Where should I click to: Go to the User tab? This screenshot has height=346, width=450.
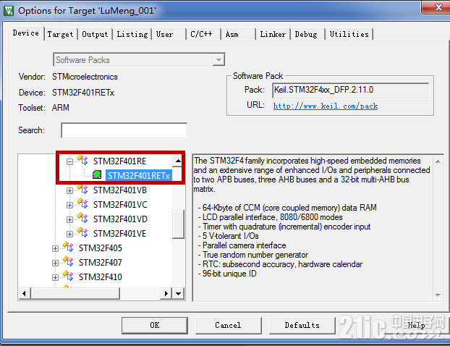(x=169, y=35)
